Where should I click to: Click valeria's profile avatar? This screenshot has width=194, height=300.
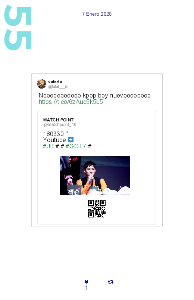[x=41, y=84]
